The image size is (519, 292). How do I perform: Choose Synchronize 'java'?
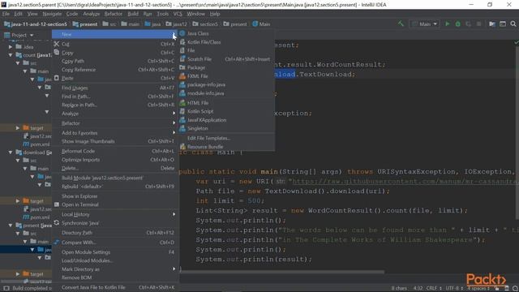[x=115, y=223]
